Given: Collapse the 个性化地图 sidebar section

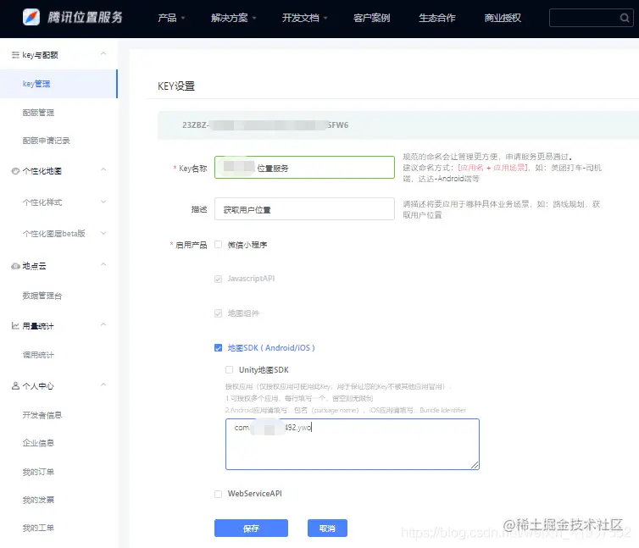Looking at the screenshot, I should tap(103, 169).
